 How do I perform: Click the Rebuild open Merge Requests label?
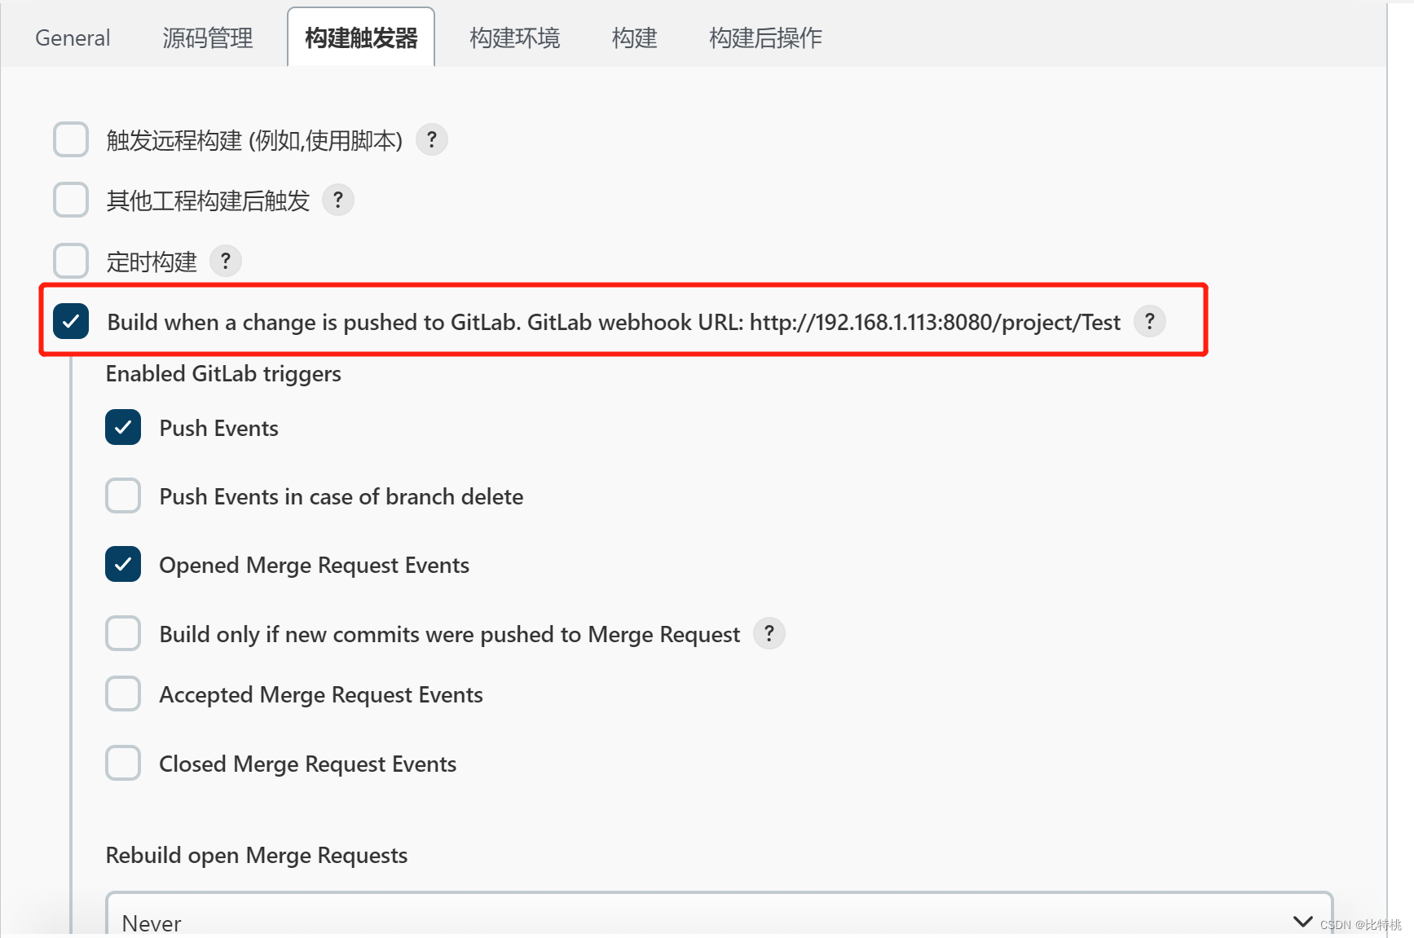[x=257, y=856]
